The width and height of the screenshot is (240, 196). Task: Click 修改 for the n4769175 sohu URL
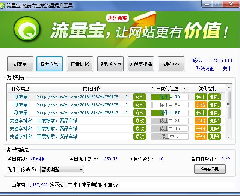pos(140,97)
